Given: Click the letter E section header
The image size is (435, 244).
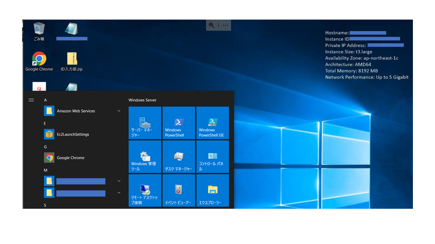Looking at the screenshot, I should 45,123.
